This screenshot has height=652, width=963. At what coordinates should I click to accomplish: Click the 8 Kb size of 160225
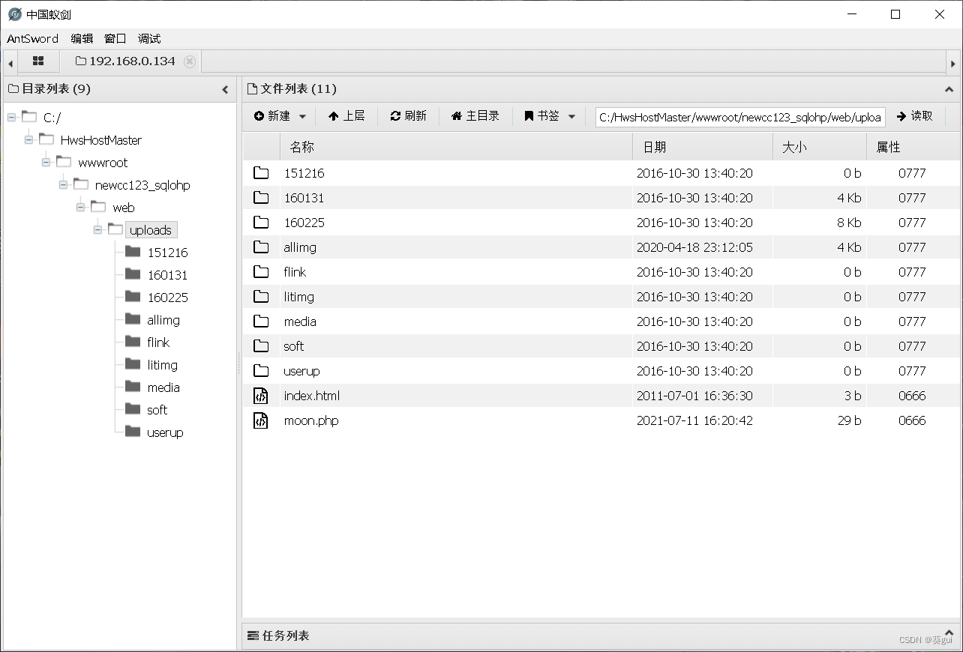coord(849,223)
